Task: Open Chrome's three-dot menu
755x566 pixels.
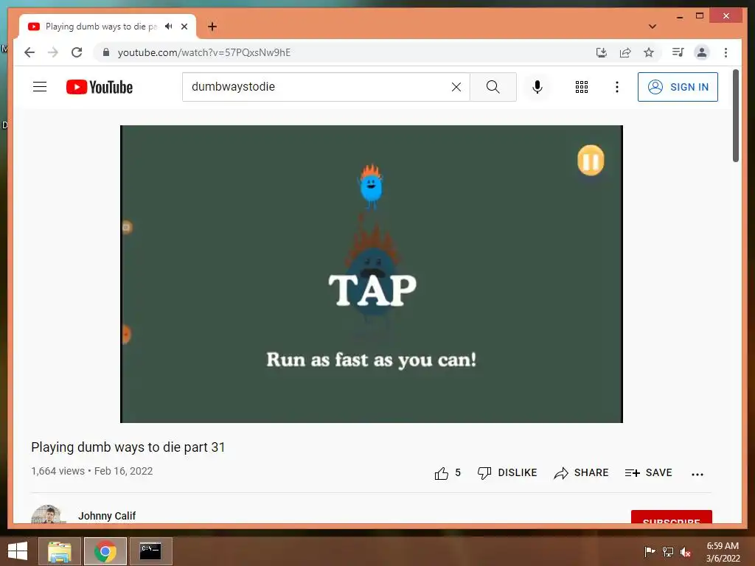Action: point(726,52)
